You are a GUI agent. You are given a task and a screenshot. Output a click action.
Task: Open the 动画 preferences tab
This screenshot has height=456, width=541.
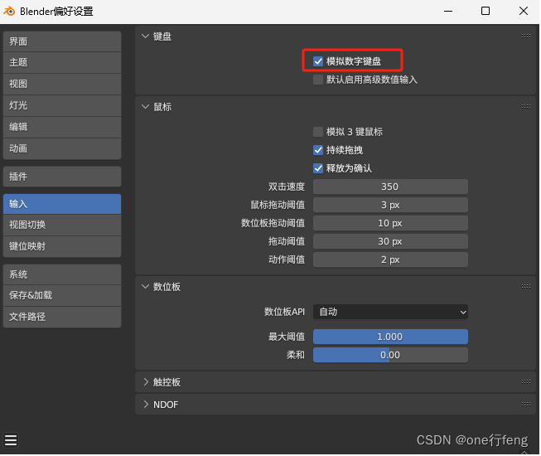click(x=62, y=148)
